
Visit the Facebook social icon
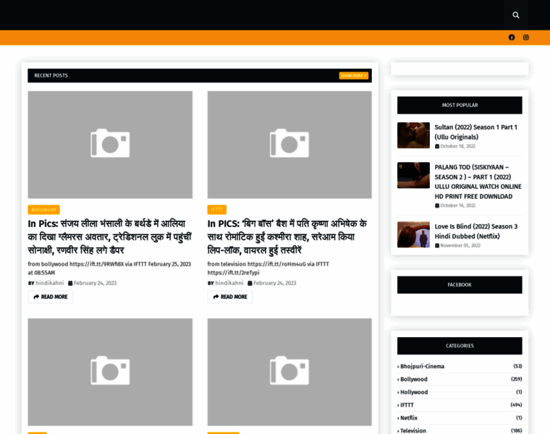(x=512, y=38)
